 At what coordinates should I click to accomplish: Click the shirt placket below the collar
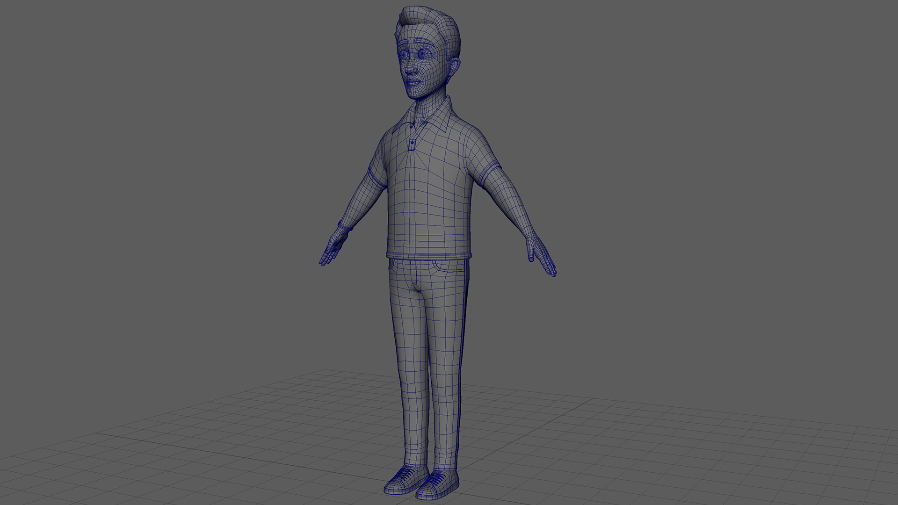[x=412, y=138]
